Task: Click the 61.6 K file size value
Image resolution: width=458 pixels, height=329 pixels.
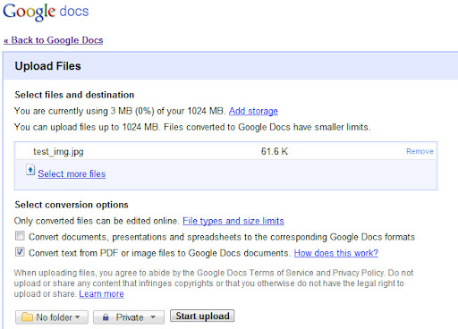Action: (275, 151)
